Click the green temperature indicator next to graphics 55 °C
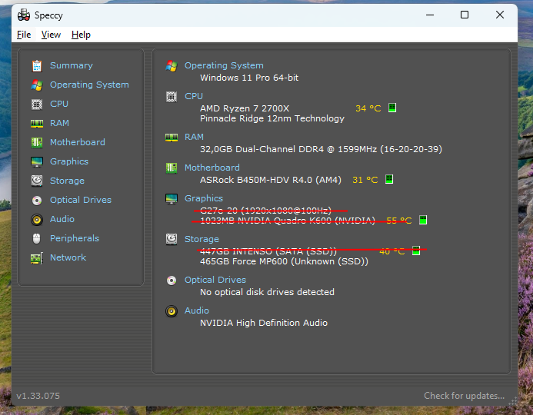This screenshot has width=533, height=415. pos(423,220)
